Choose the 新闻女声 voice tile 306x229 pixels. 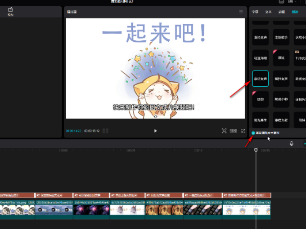coord(300,79)
